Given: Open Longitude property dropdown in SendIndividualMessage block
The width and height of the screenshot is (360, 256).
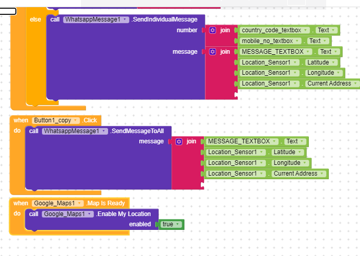Looking at the screenshot, I should point(324,73).
